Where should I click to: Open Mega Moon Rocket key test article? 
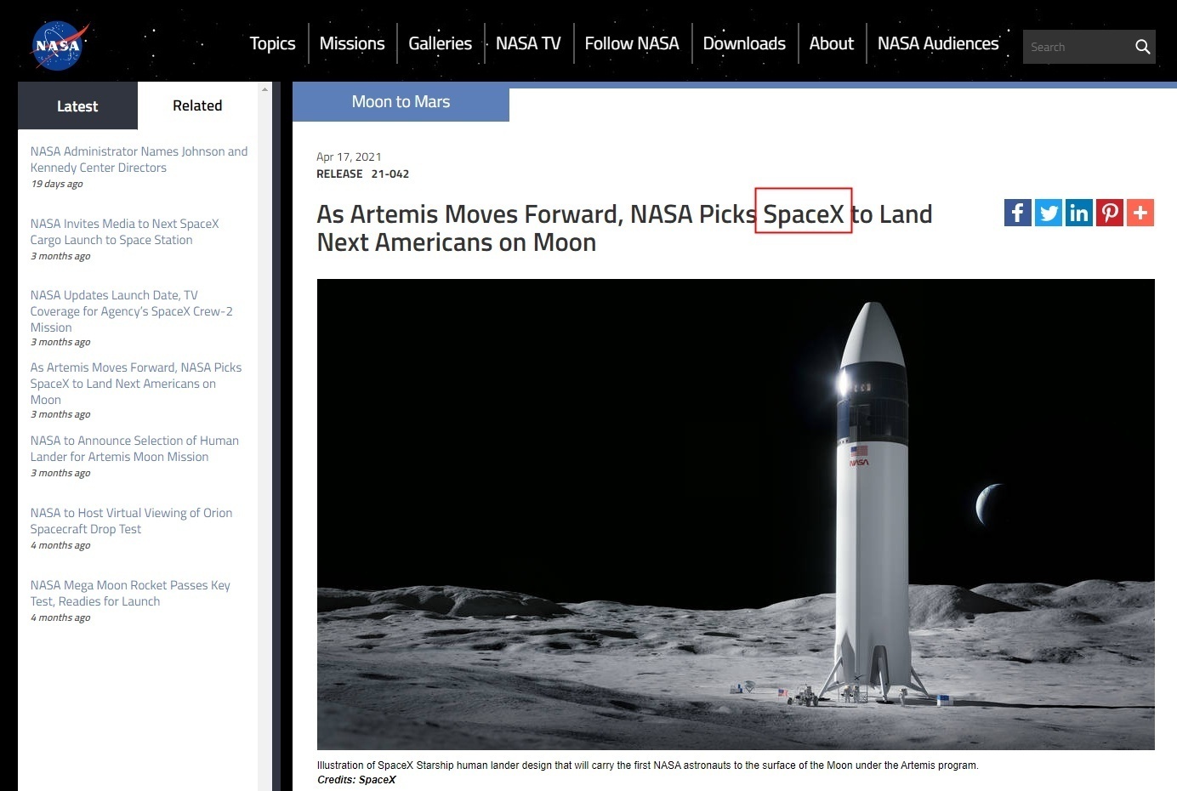click(x=130, y=593)
